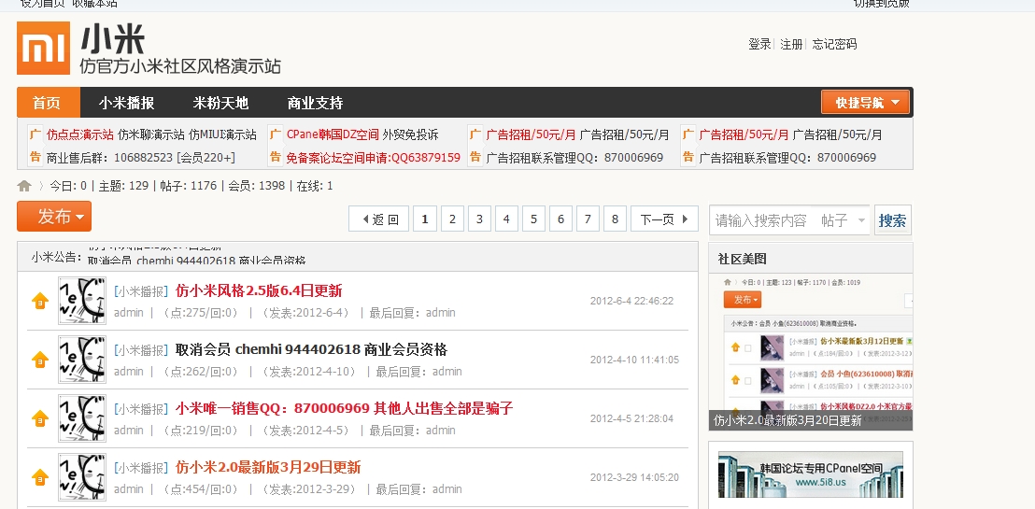Click [小米播报] tag on 仿小米风格2.5版 thread
The height and width of the screenshot is (509, 1035).
(x=141, y=291)
